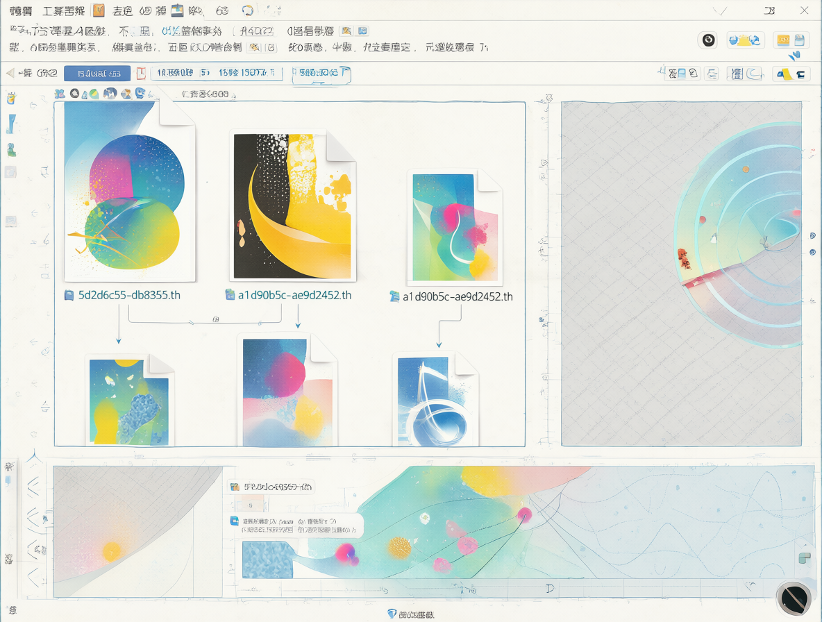Click the yellow cup icon atop the left sidebar
Image resolution: width=822 pixels, height=622 pixels.
(x=11, y=98)
